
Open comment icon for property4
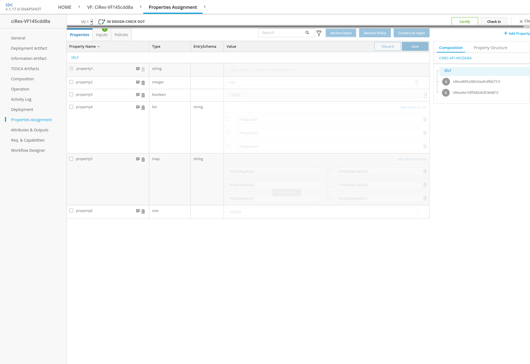pyautogui.click(x=138, y=107)
